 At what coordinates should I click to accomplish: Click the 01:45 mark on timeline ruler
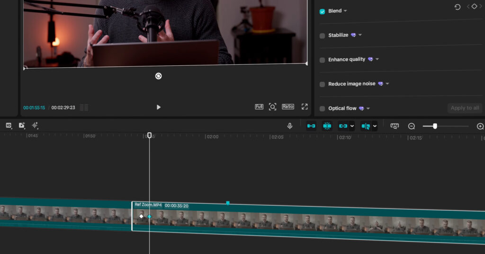click(32, 136)
